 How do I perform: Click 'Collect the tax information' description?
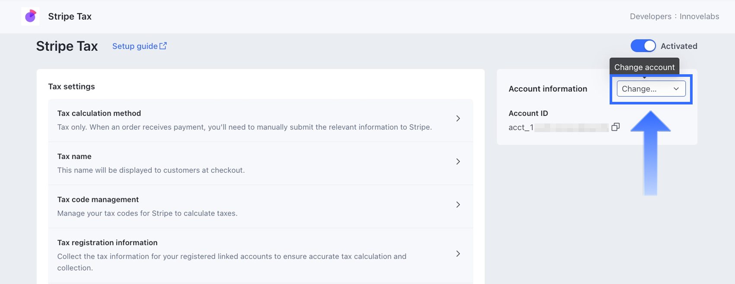(x=232, y=262)
